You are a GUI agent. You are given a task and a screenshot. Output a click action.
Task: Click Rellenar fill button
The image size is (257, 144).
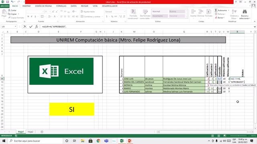220,14
